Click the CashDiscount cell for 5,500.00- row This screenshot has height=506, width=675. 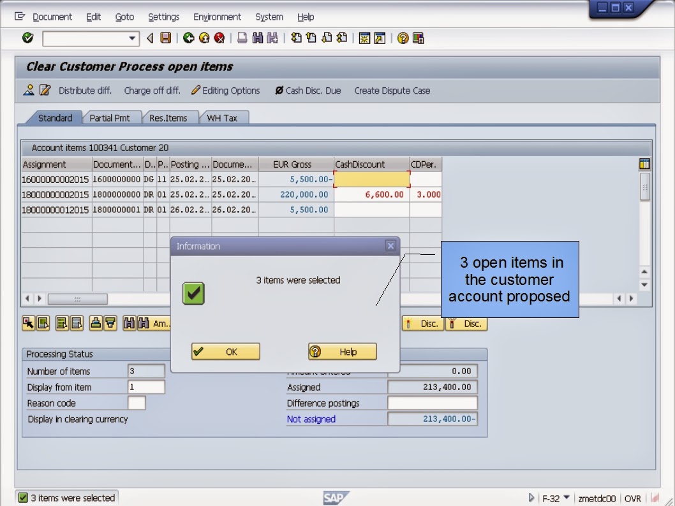pyautogui.click(x=372, y=179)
